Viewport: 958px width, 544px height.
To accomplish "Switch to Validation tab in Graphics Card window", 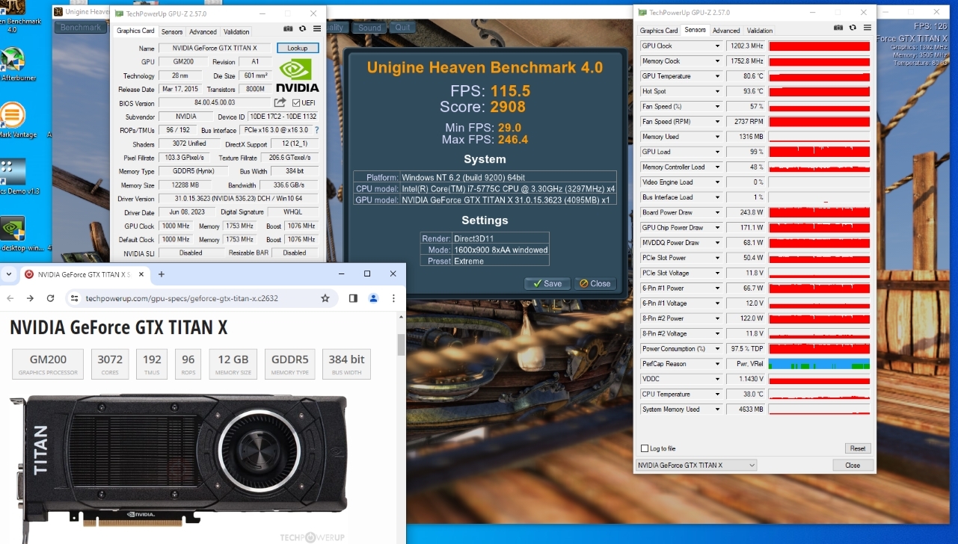I will (236, 31).
